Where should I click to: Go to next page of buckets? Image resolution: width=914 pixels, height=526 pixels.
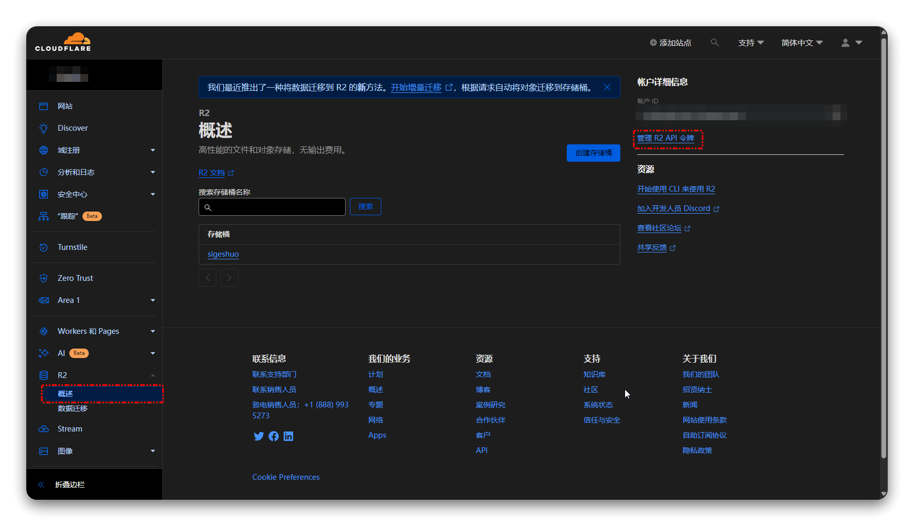[230, 278]
